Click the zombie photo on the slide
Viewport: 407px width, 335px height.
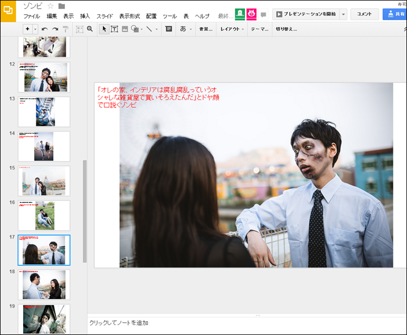point(256,175)
